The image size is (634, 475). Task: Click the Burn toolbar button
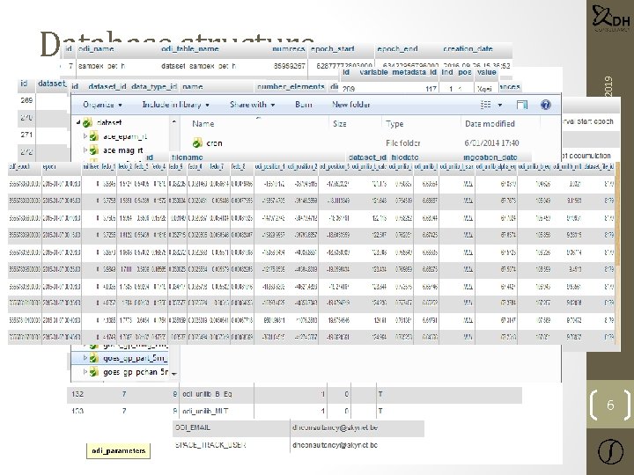pyautogui.click(x=303, y=105)
